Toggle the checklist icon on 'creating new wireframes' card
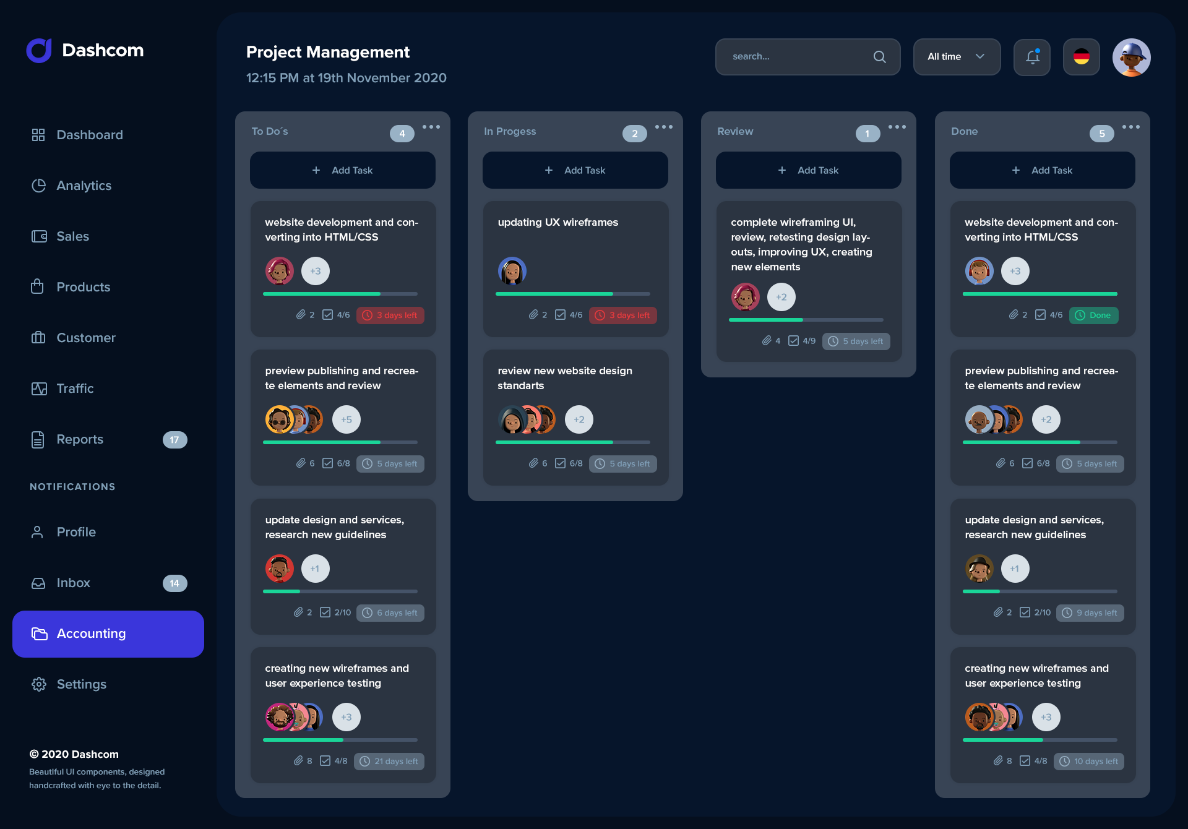 327,761
